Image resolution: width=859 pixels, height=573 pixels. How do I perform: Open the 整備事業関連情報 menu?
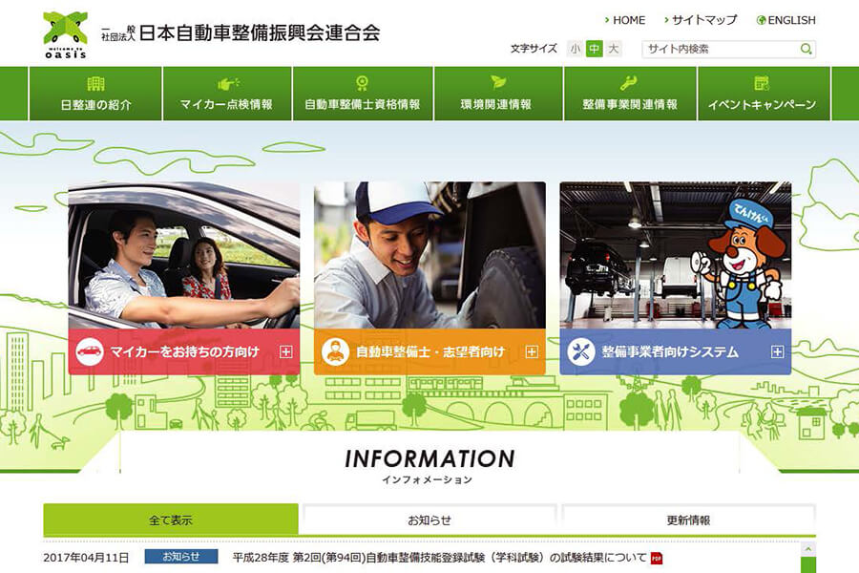pos(630,94)
